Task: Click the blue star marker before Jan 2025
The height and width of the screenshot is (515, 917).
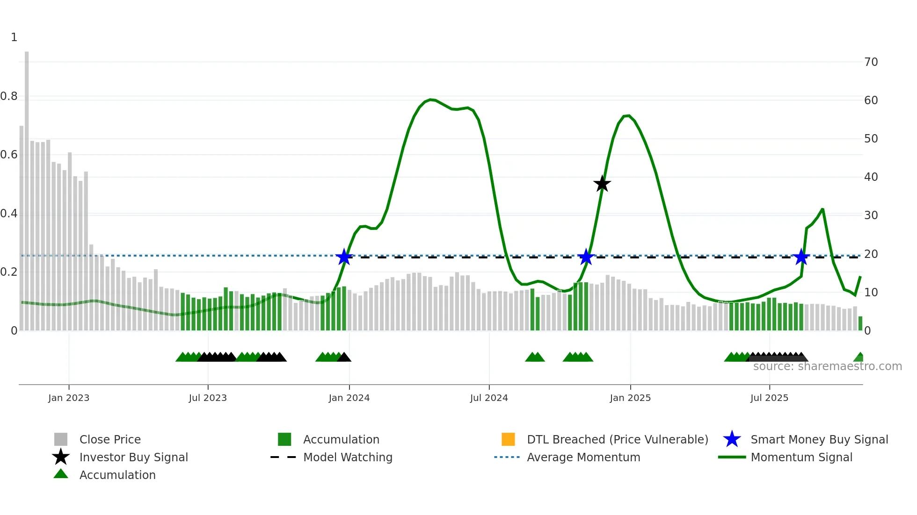Action: pos(586,257)
